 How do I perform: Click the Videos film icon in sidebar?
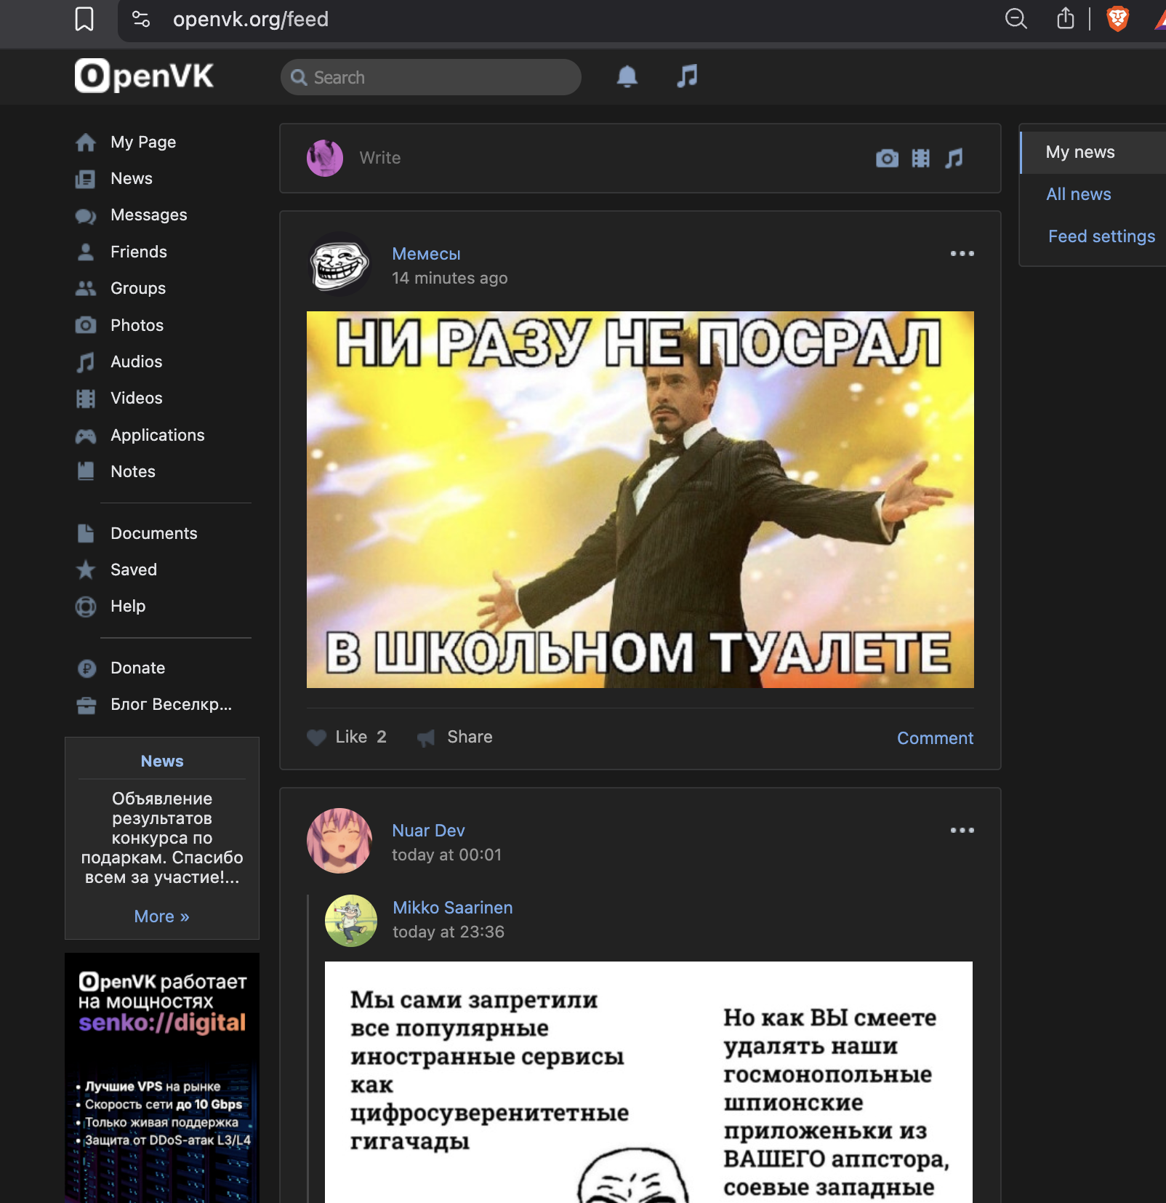[86, 399]
